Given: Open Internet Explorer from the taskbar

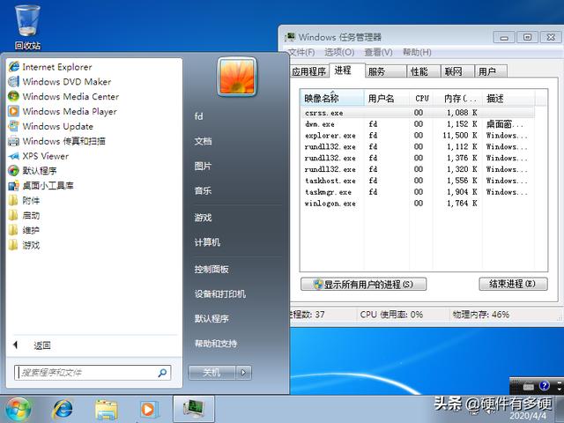Looking at the screenshot, I should point(63,409).
